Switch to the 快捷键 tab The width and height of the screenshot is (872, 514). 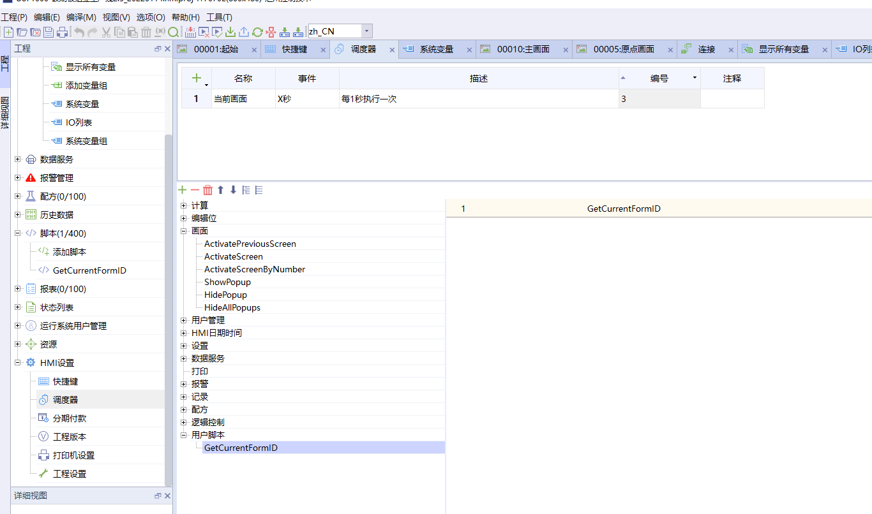pos(295,49)
